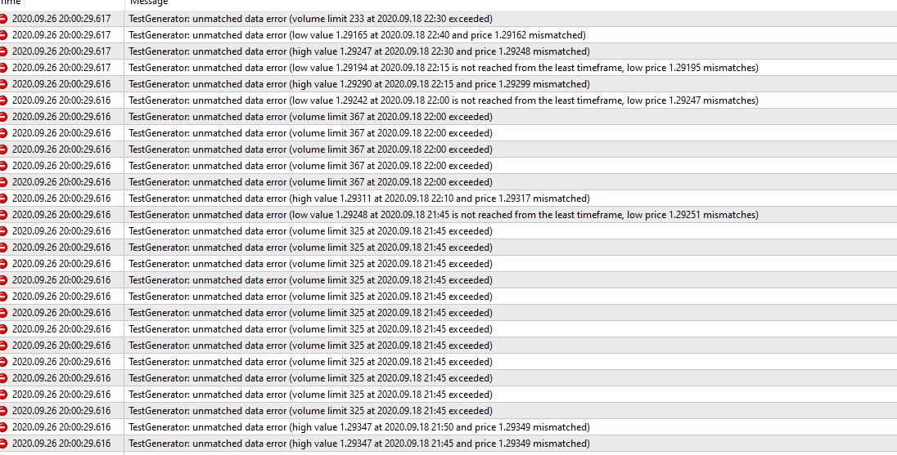Select the first volume limit 367 error message
Image resolution: width=897 pixels, height=455 pixels.
pos(310,117)
